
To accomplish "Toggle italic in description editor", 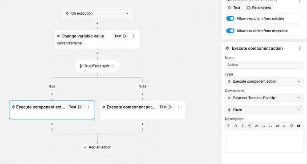I will 242,126.
